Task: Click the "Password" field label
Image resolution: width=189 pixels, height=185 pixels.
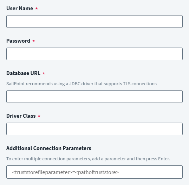Action: [18, 41]
